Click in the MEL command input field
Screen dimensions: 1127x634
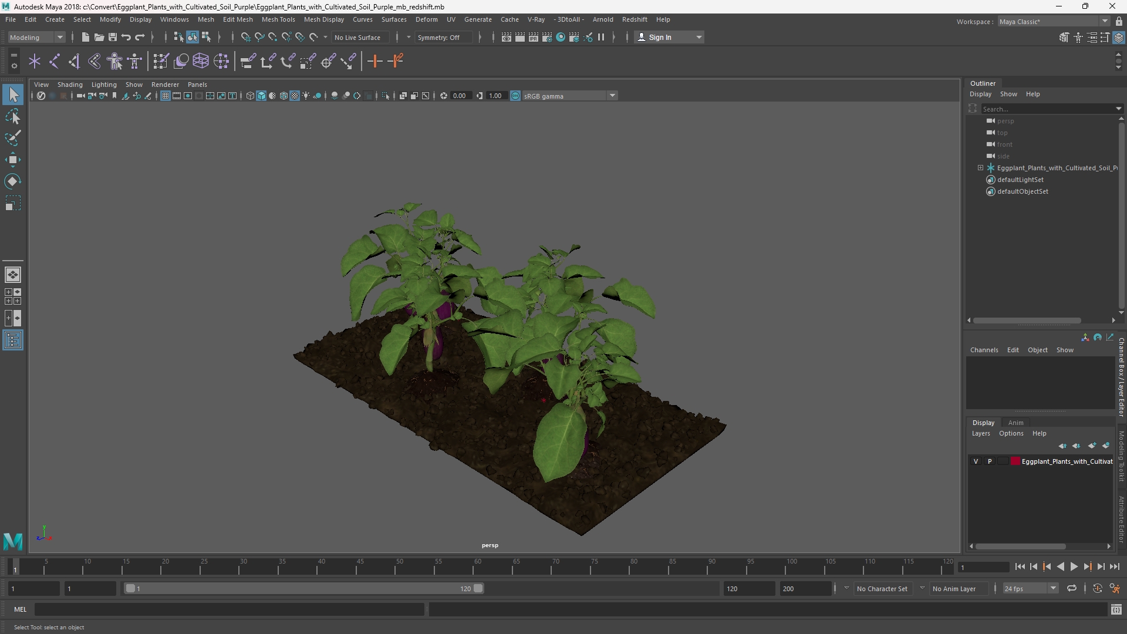click(x=230, y=609)
